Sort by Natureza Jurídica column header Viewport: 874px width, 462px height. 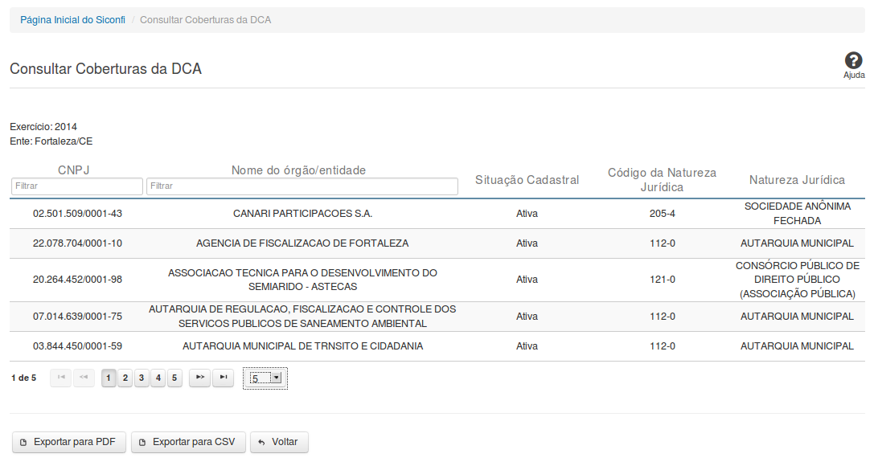[797, 180]
